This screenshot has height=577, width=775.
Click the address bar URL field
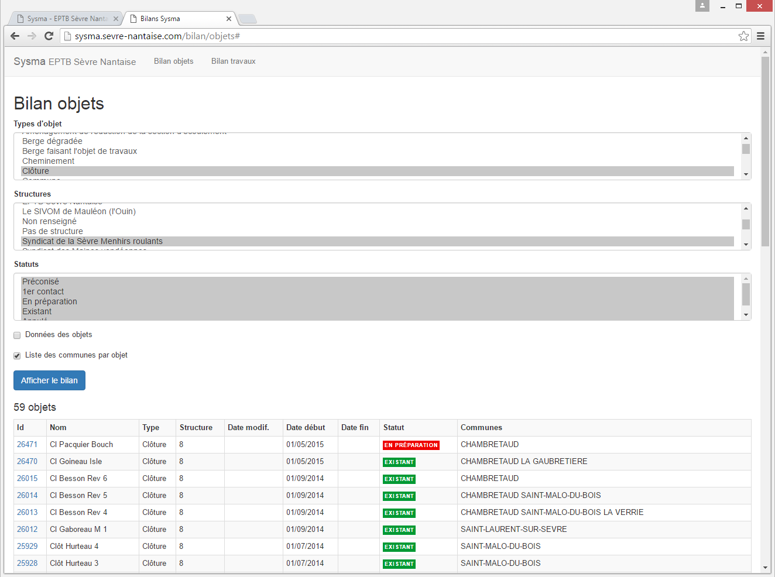(x=404, y=36)
